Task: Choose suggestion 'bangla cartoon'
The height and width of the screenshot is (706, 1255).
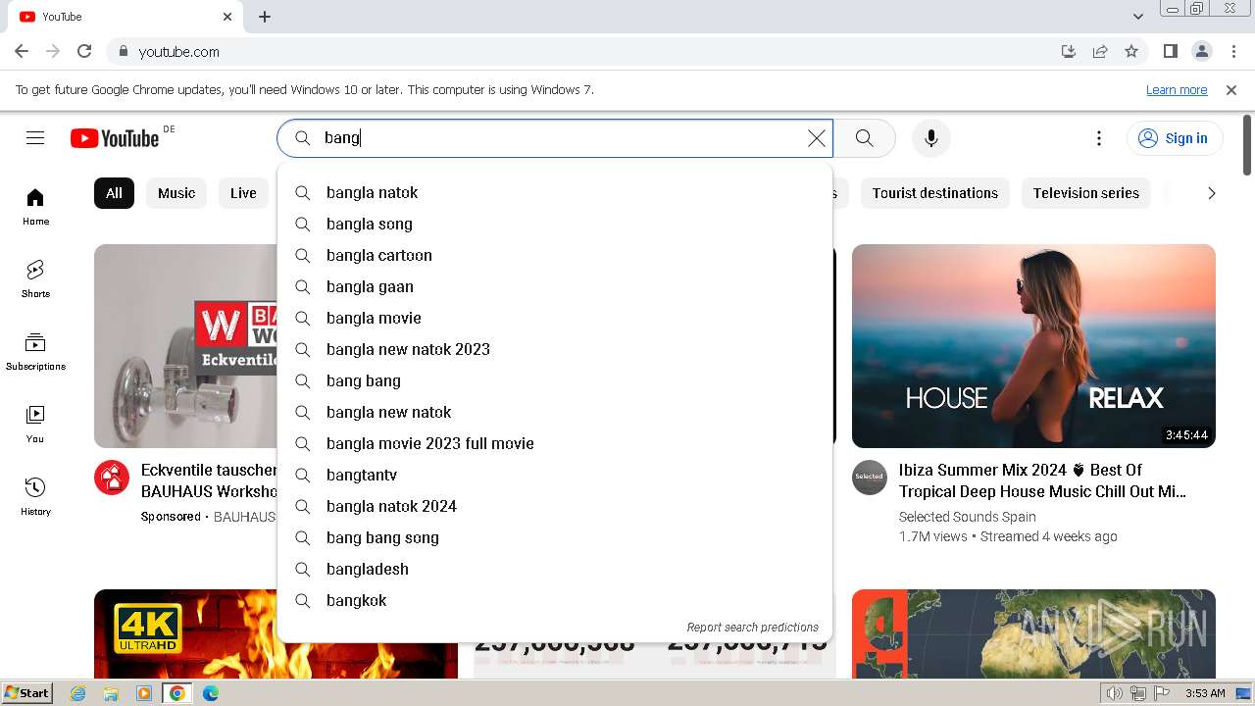Action: coord(555,255)
